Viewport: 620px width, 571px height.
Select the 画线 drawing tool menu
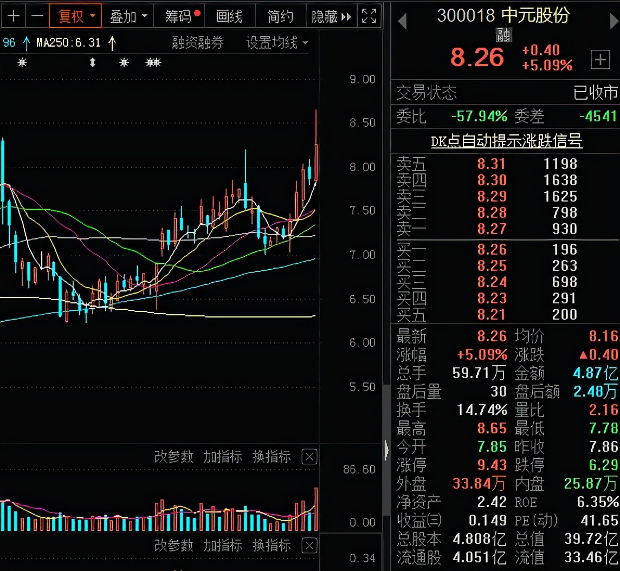click(x=229, y=16)
